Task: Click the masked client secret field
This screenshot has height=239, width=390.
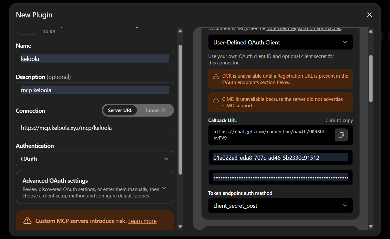Action: 281,177
